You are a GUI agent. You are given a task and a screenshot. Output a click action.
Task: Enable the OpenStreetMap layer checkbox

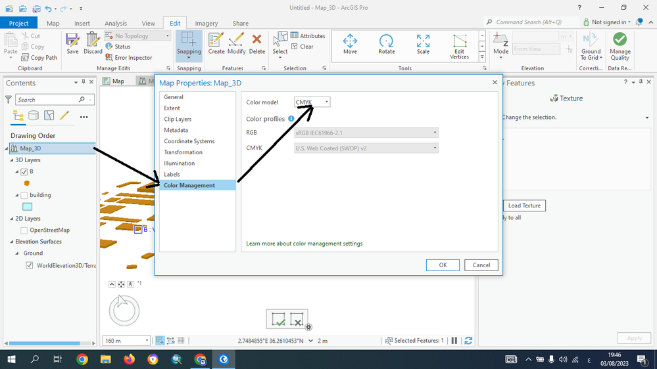coord(24,230)
